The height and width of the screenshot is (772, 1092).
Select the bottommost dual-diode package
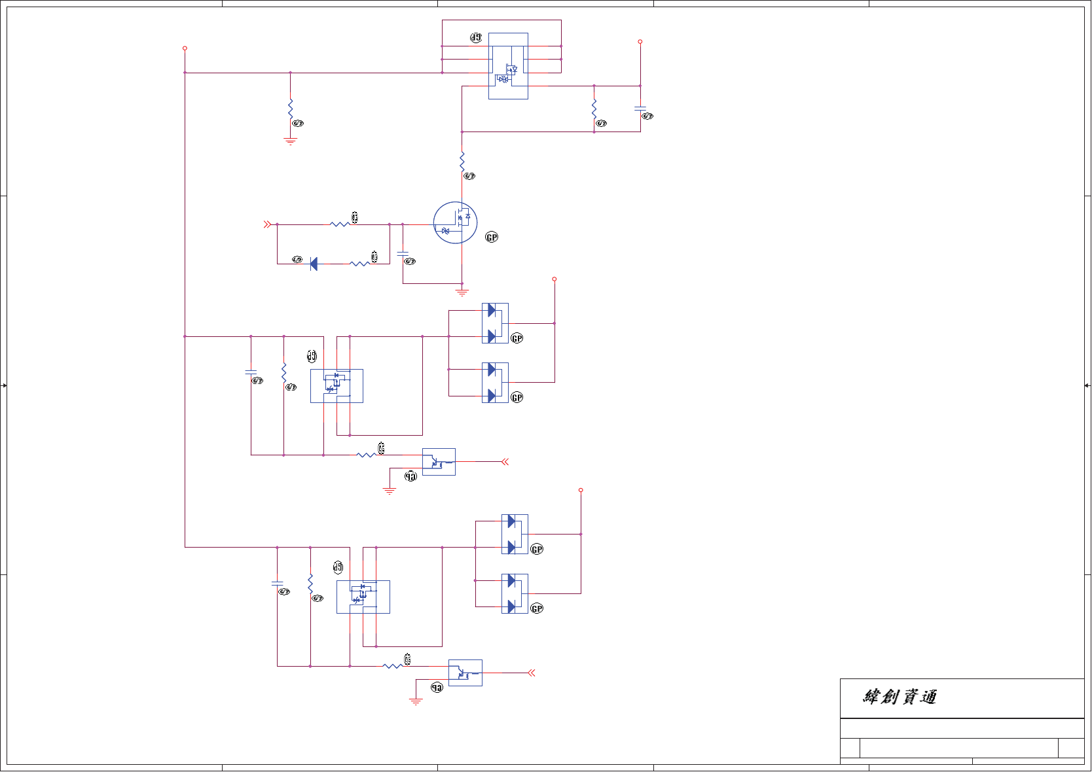click(515, 594)
